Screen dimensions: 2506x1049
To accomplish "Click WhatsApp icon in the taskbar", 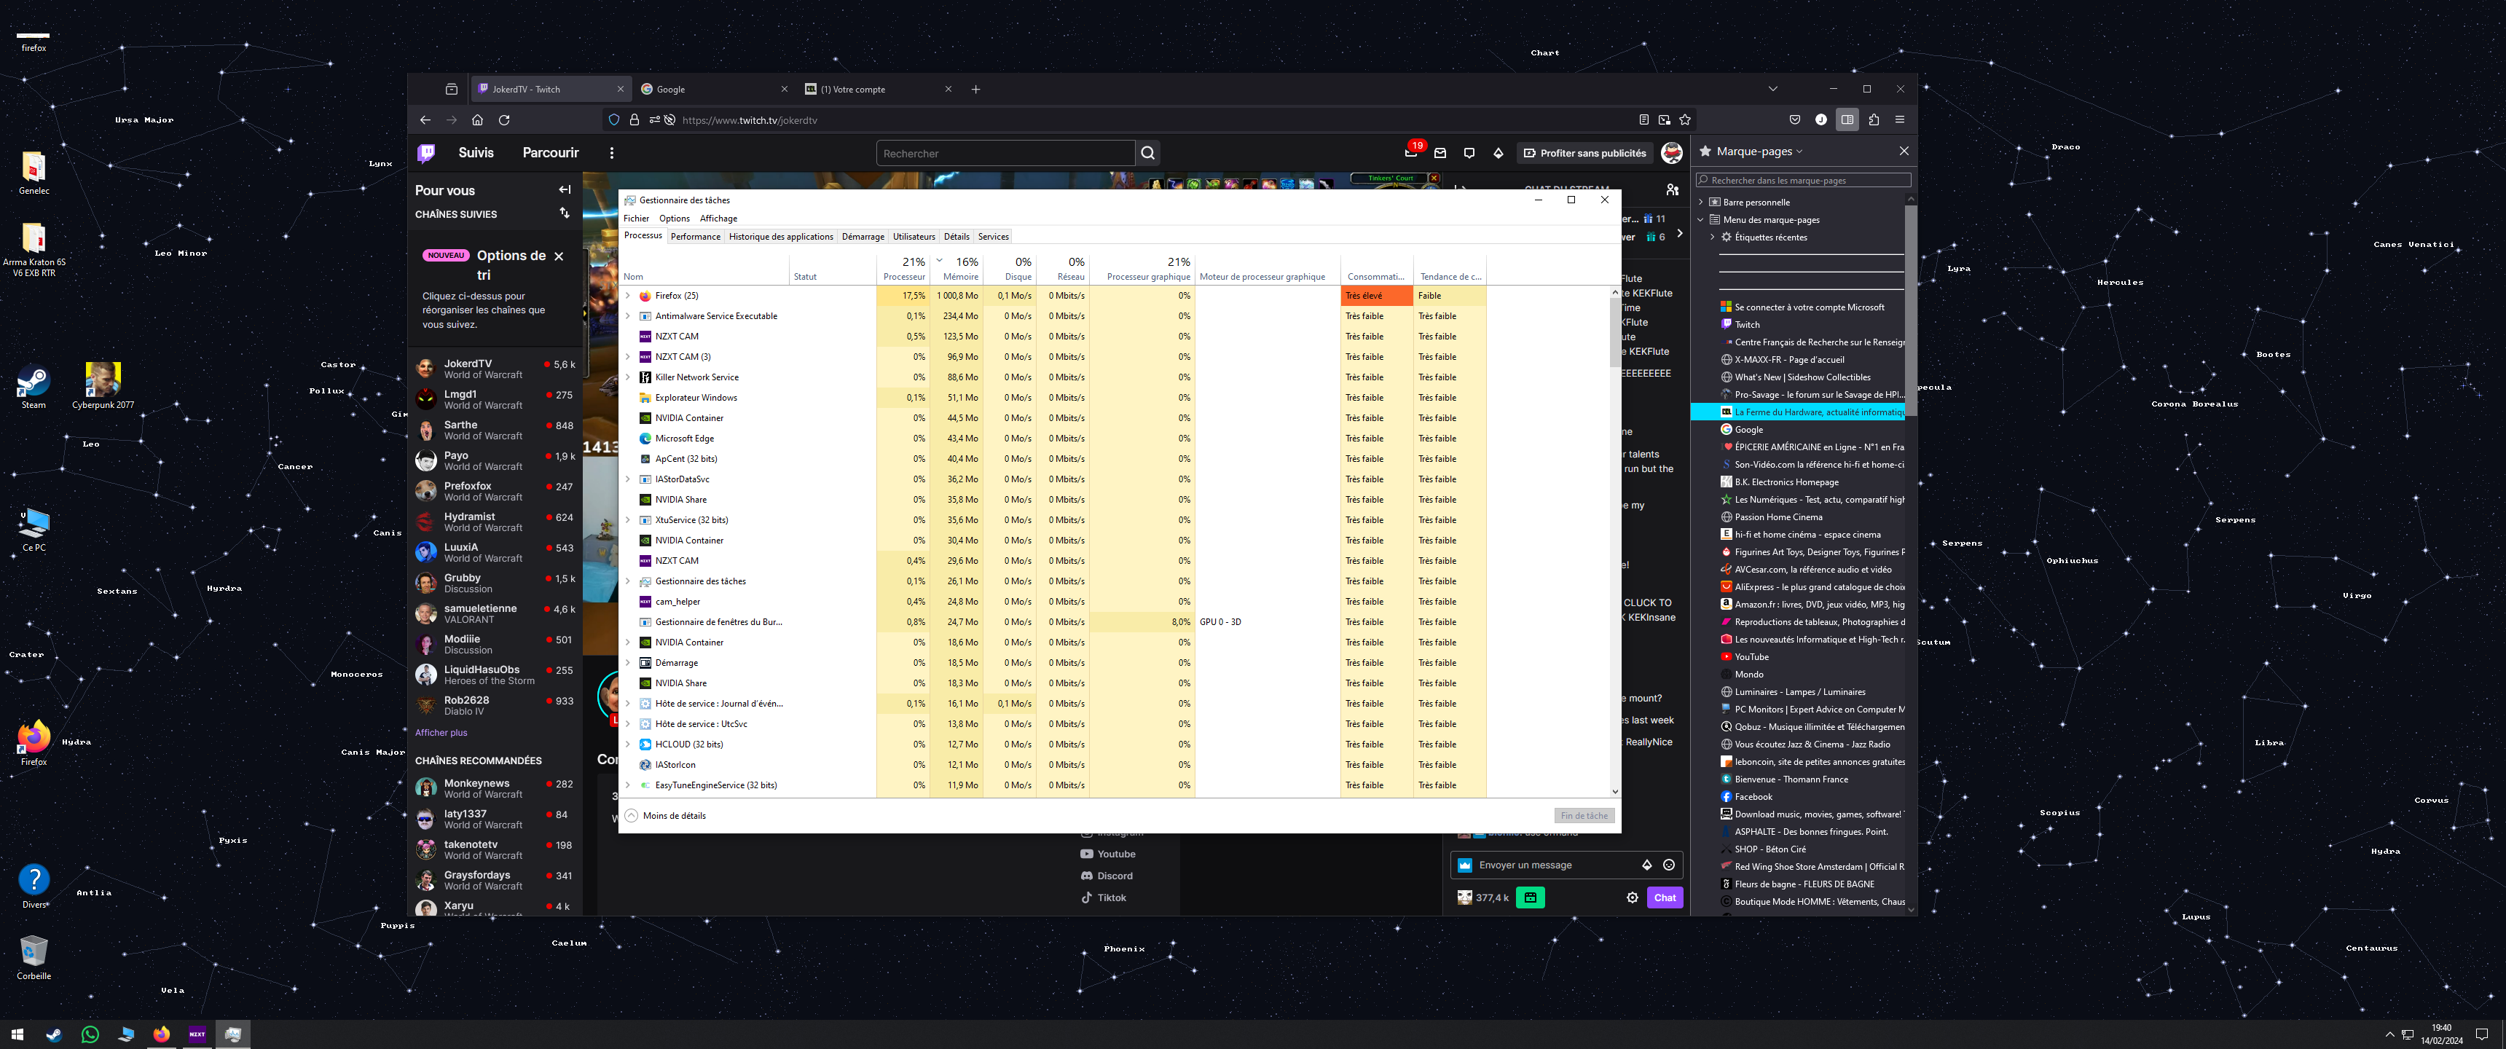I will 90,1034.
